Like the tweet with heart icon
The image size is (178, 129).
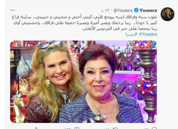77,128
